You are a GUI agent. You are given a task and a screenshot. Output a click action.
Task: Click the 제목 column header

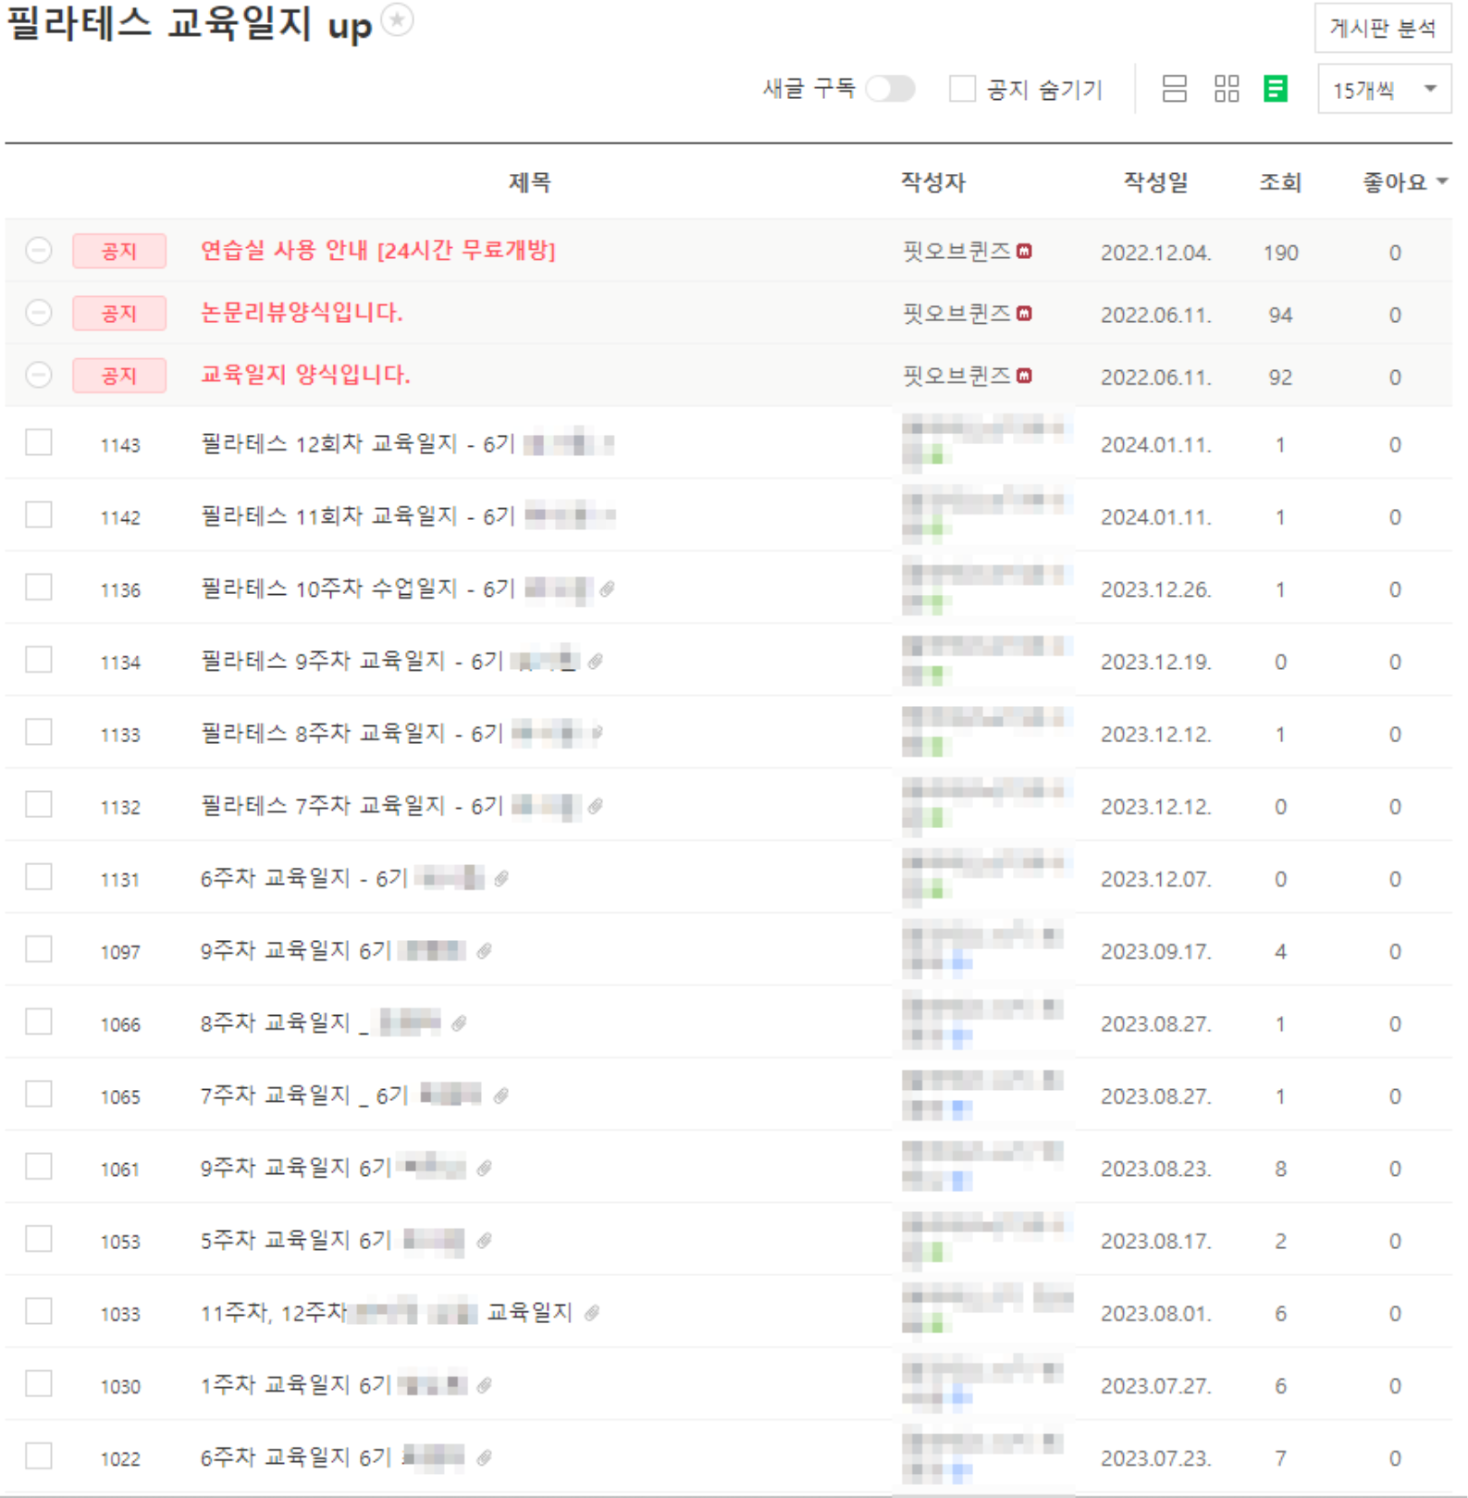click(530, 182)
